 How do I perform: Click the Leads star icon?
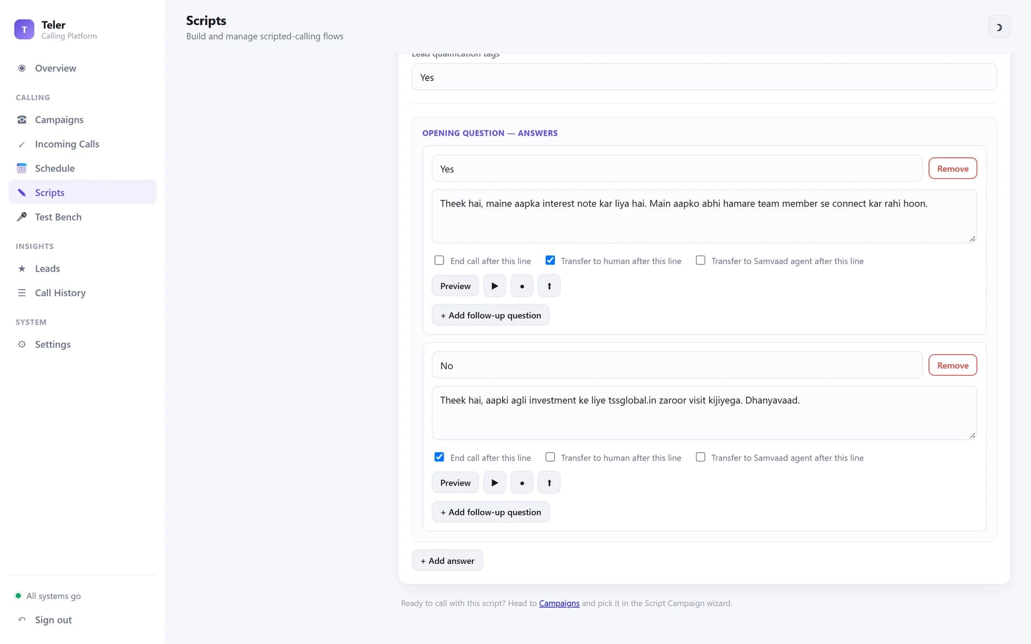pos(22,268)
